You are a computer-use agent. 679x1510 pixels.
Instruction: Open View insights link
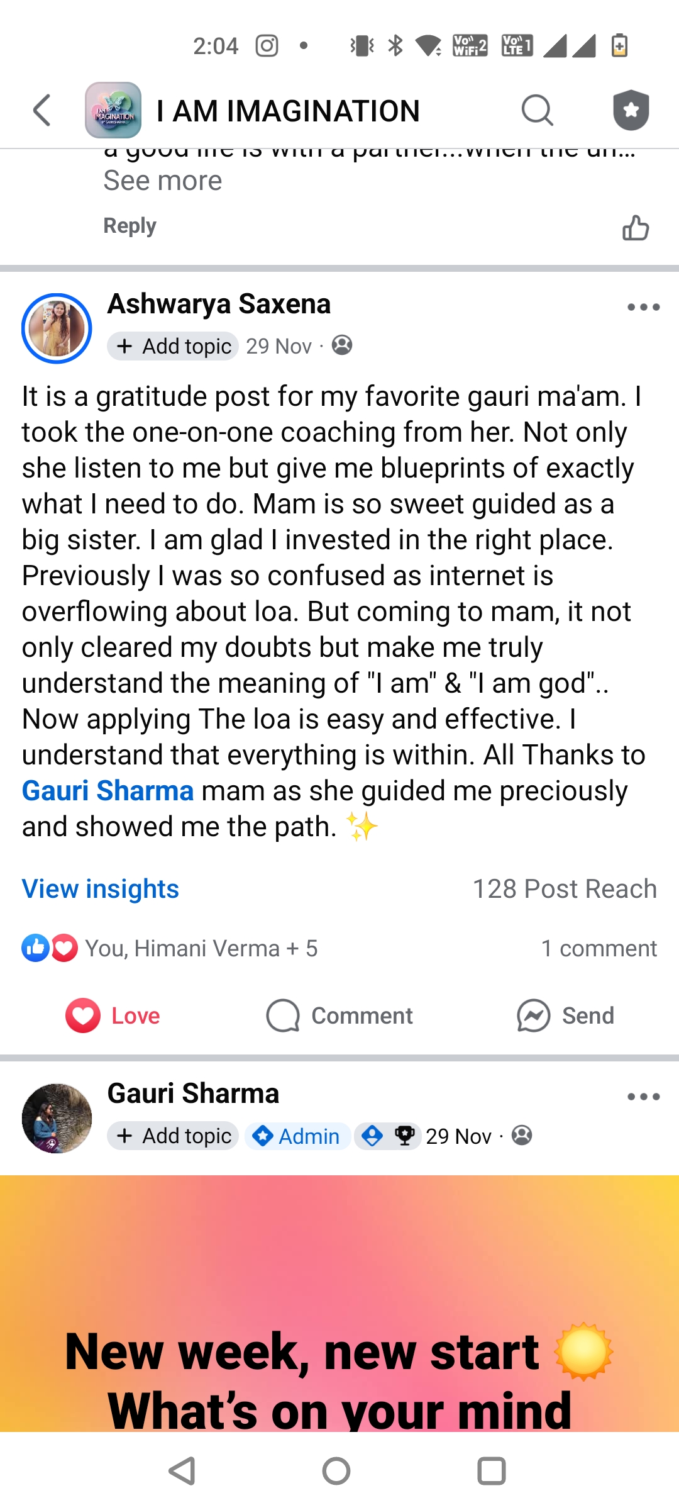point(101,889)
